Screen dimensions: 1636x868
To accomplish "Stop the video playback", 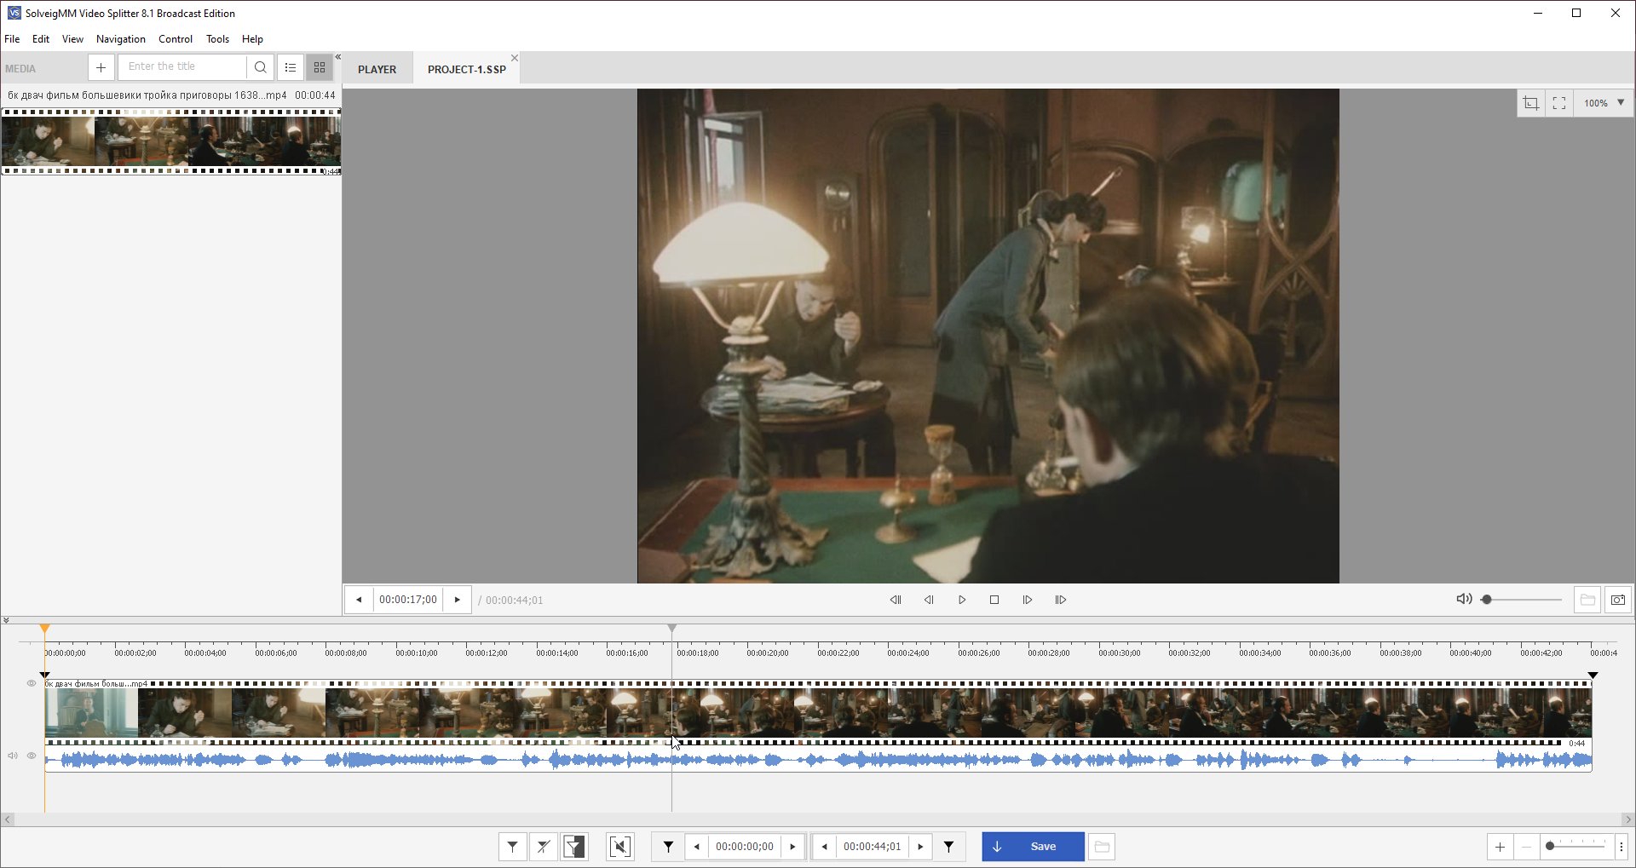I will (x=994, y=600).
